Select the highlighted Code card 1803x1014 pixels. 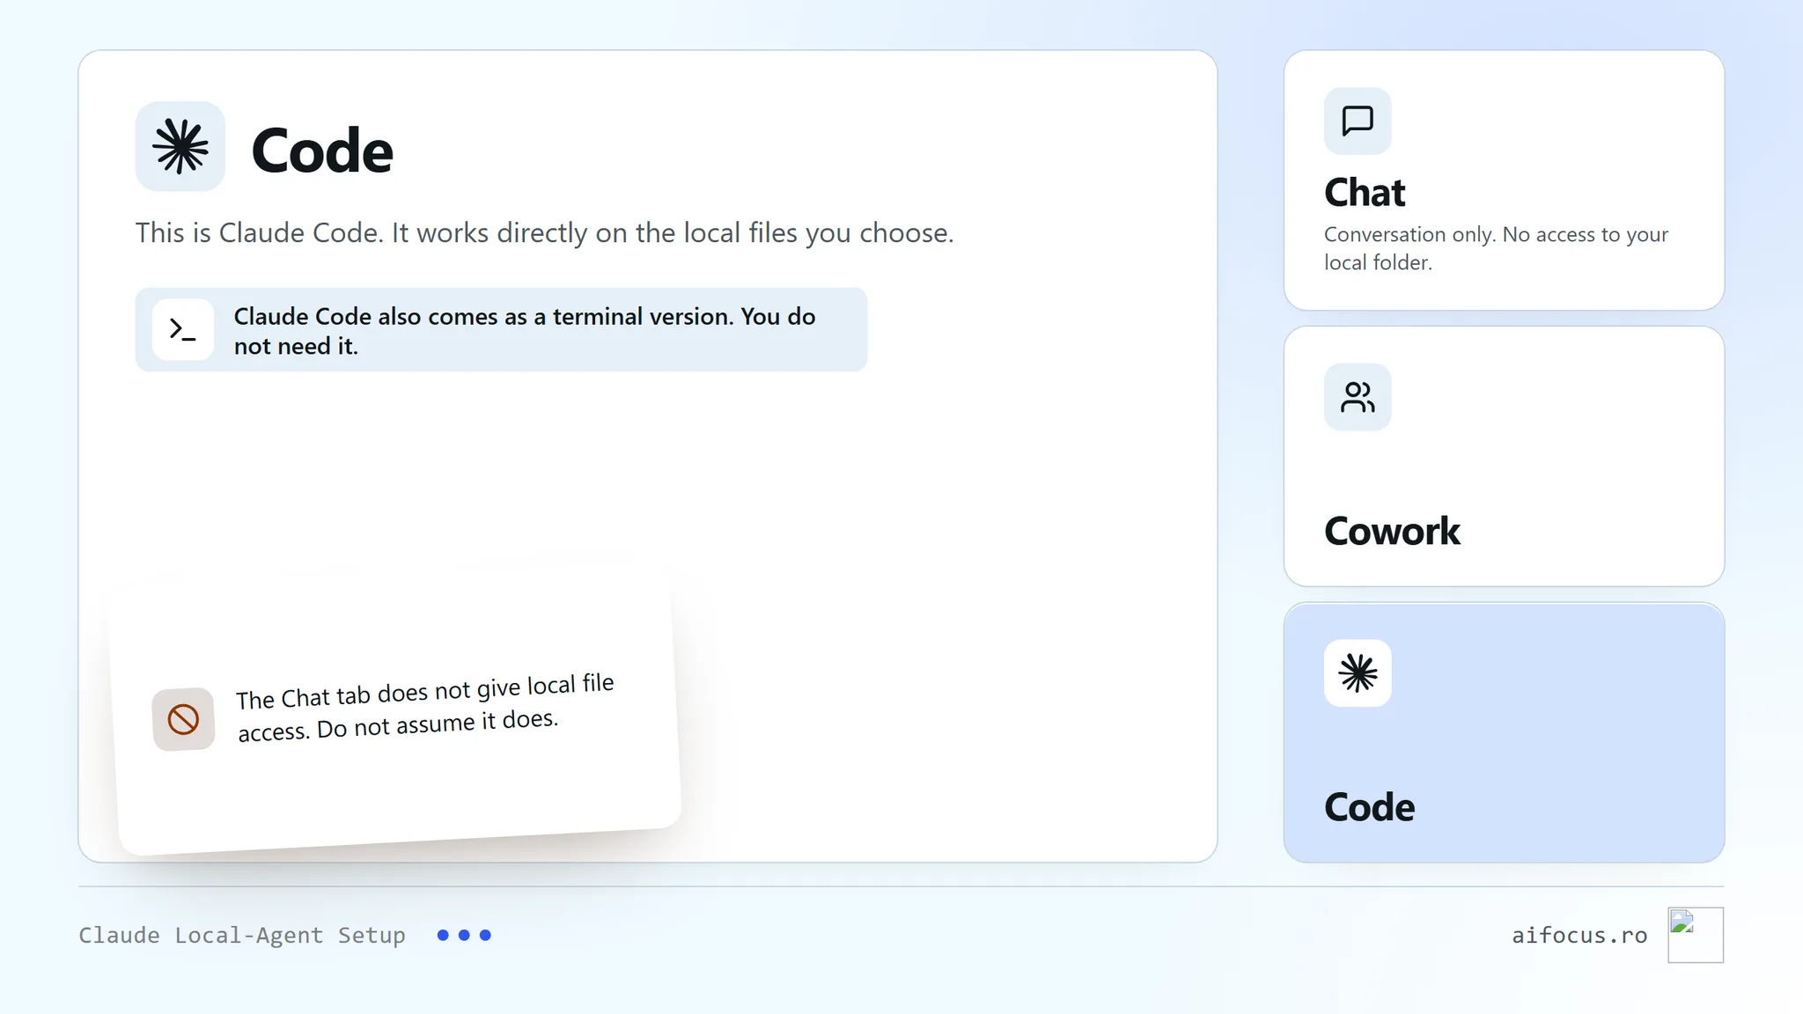coord(1504,732)
